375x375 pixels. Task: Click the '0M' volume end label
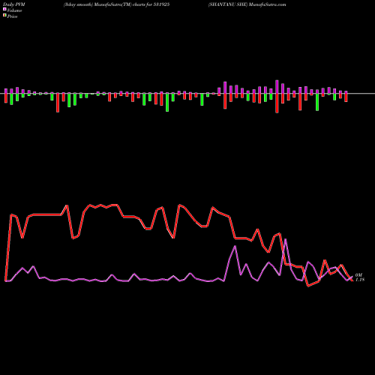point(358,275)
